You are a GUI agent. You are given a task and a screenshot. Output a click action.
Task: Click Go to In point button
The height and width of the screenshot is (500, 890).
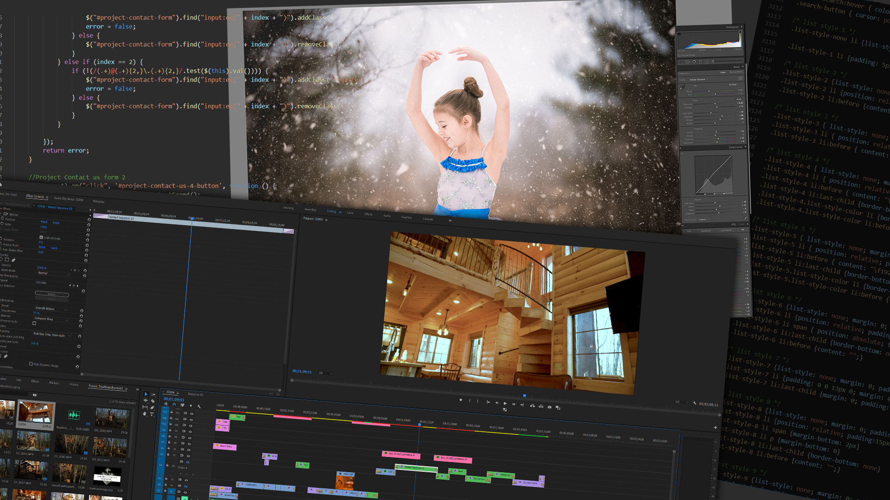coord(488,402)
